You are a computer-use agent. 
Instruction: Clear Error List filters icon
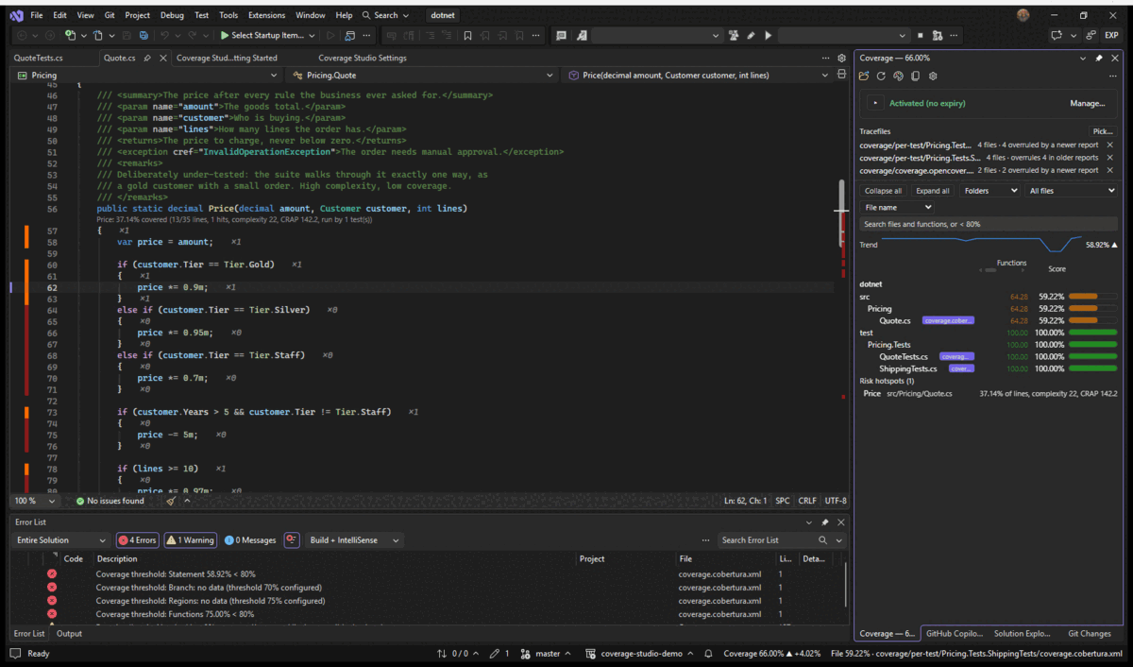pos(292,540)
